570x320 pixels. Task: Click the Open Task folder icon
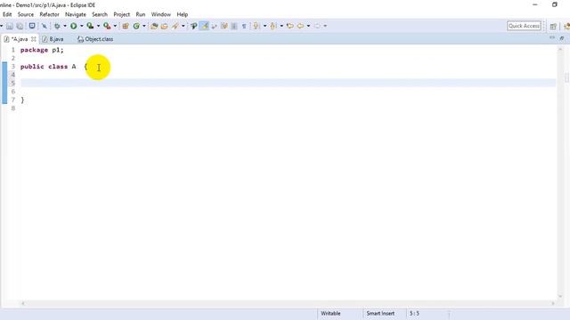[x=164, y=26]
